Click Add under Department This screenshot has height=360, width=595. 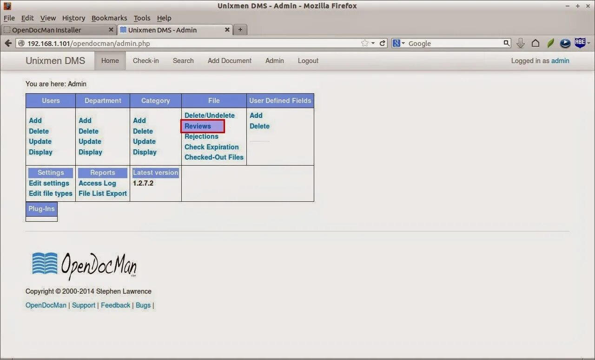85,121
